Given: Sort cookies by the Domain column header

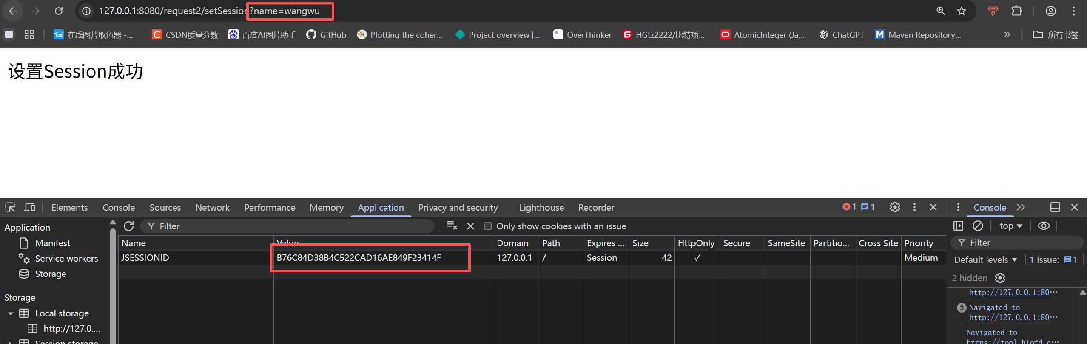Looking at the screenshot, I should coord(516,243).
